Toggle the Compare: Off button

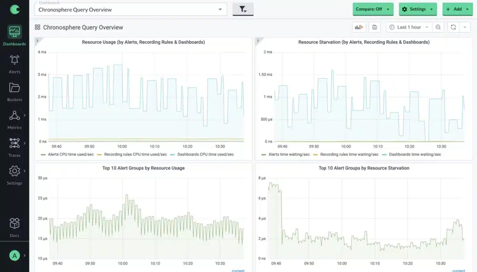pos(373,10)
